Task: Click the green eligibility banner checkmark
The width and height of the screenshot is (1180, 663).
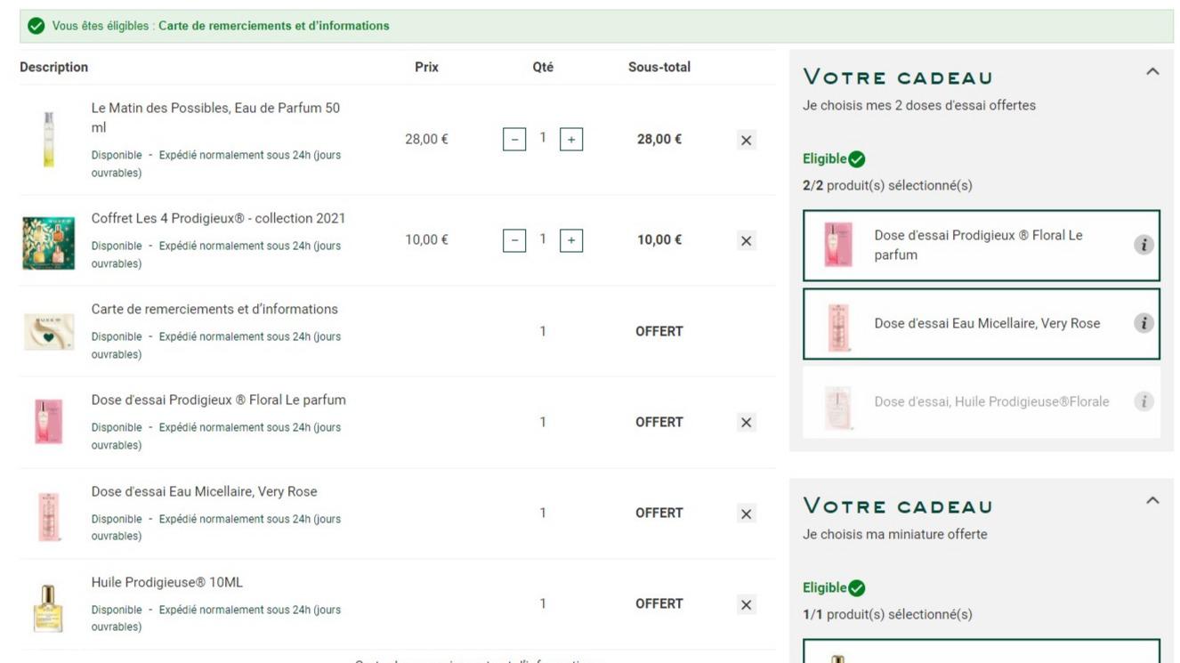Action: tap(36, 26)
